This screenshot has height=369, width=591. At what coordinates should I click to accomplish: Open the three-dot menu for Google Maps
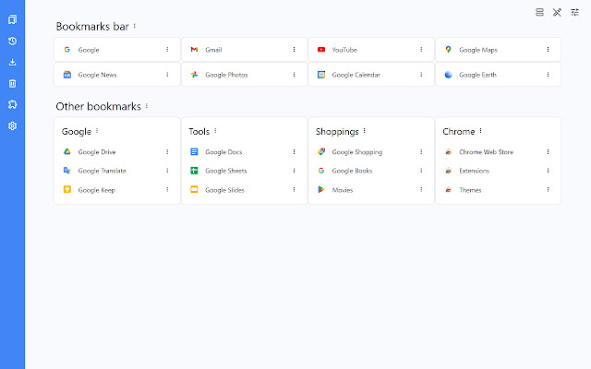point(548,49)
